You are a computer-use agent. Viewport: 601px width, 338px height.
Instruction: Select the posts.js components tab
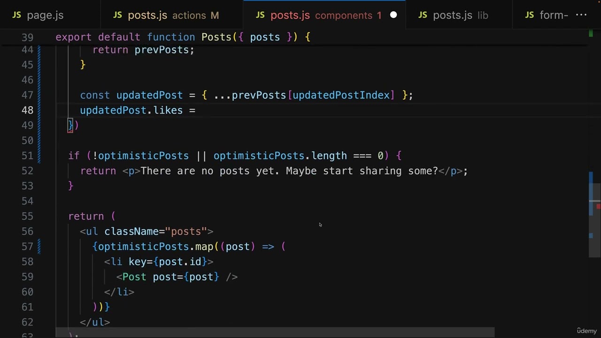click(x=324, y=15)
